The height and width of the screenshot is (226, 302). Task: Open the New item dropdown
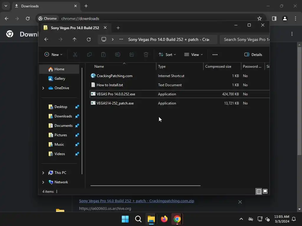pos(53,54)
